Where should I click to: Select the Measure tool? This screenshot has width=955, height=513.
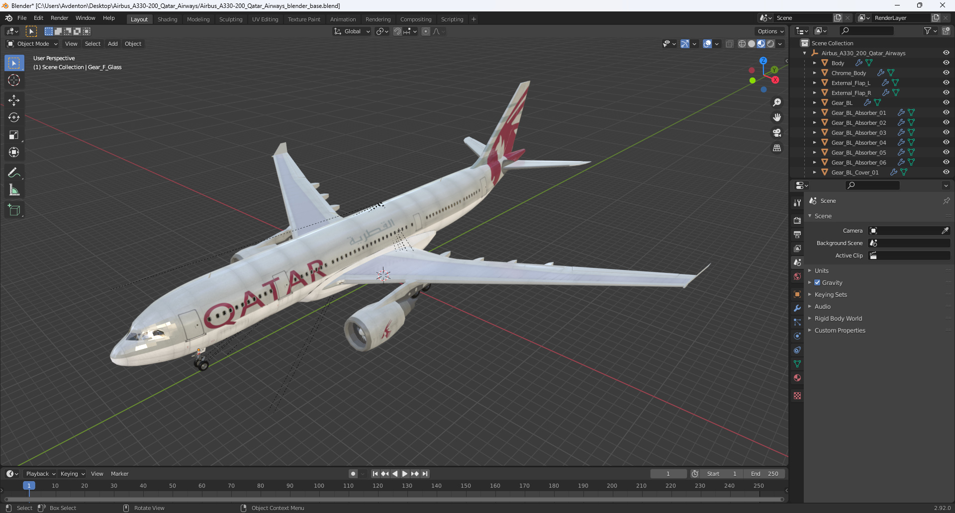(14, 190)
